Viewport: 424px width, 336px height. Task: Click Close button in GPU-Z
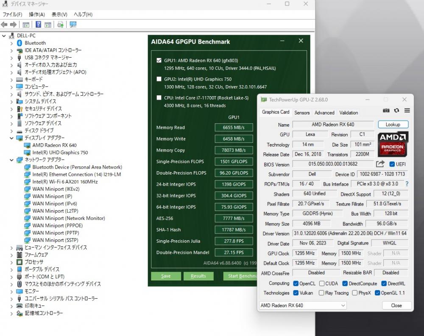396,305
